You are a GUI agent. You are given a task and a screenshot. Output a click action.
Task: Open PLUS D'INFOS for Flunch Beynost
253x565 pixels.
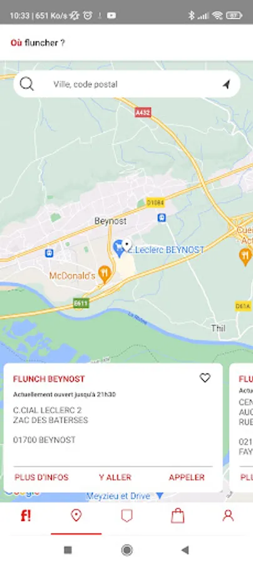tap(41, 478)
